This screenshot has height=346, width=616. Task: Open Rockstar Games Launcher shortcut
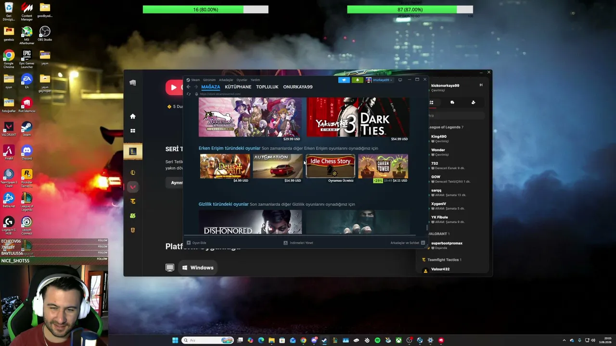26,177
